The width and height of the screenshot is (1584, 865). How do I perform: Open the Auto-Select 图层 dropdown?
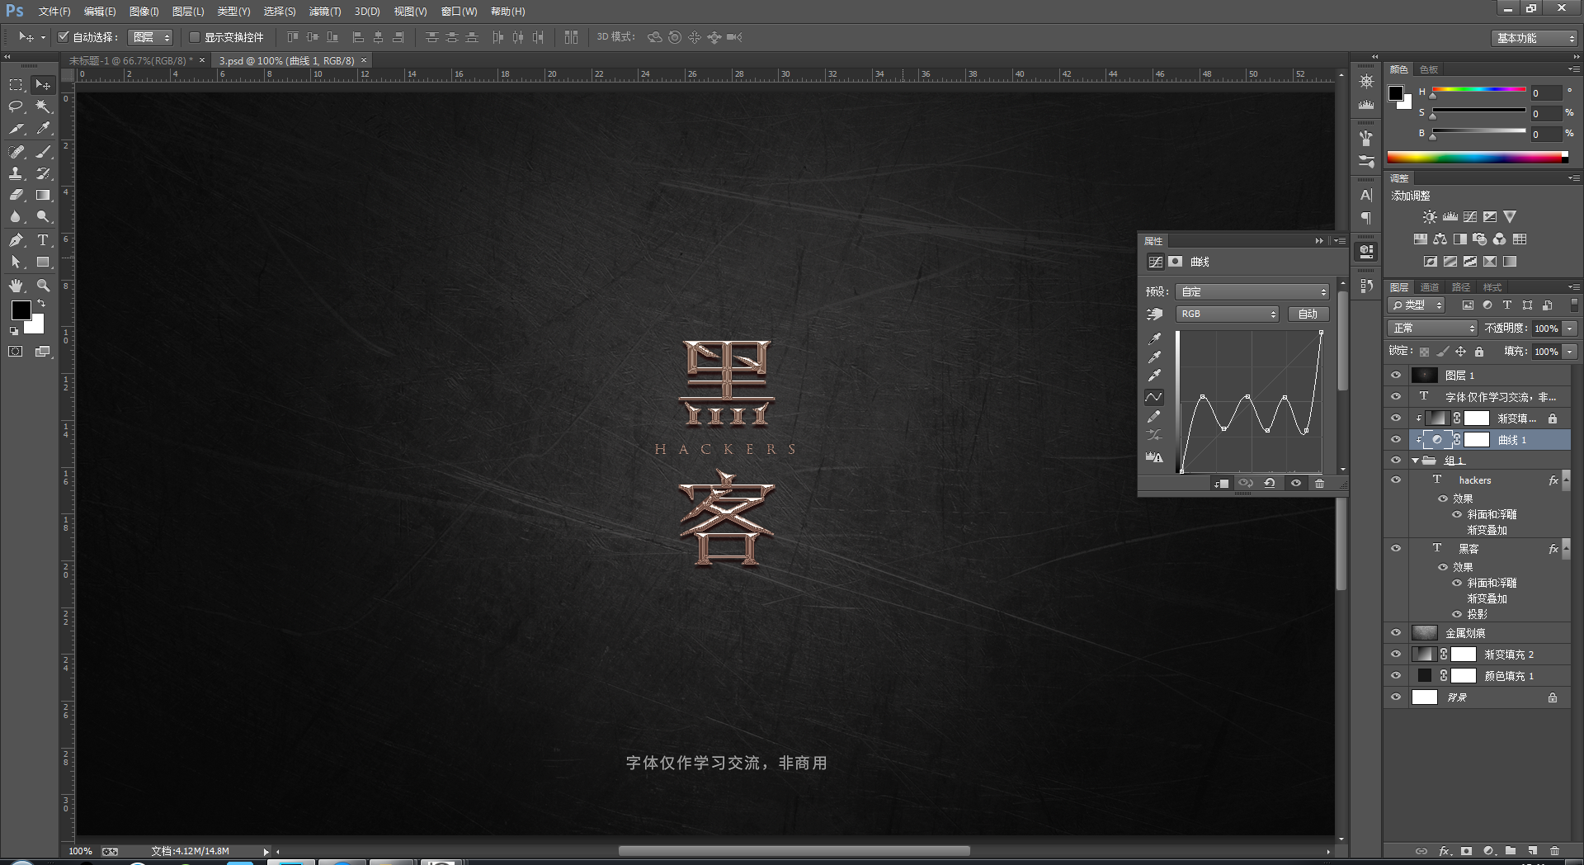click(x=150, y=37)
